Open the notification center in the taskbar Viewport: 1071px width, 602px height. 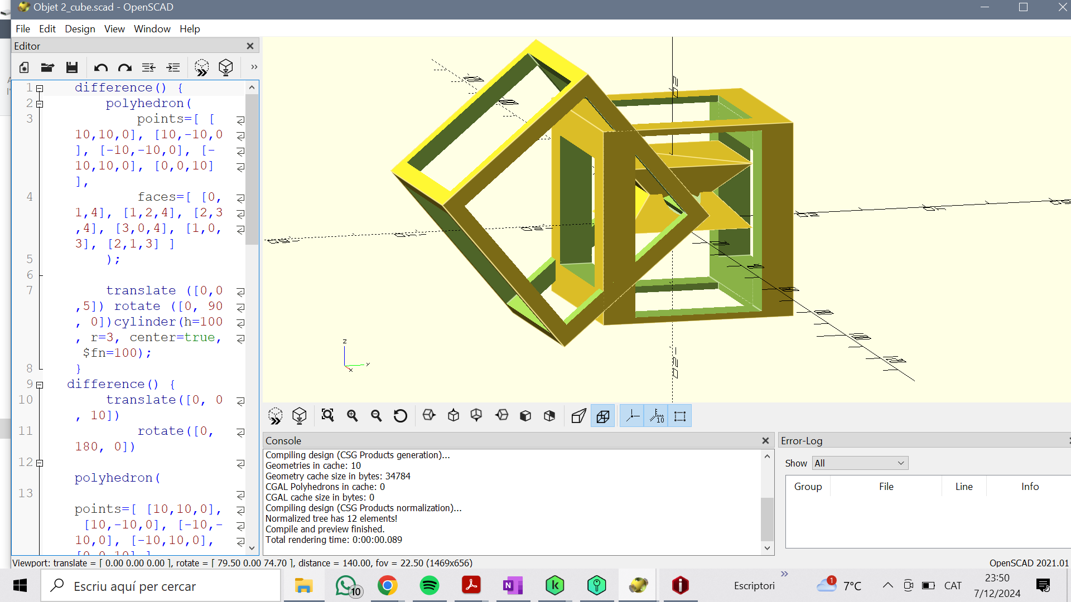1043,586
